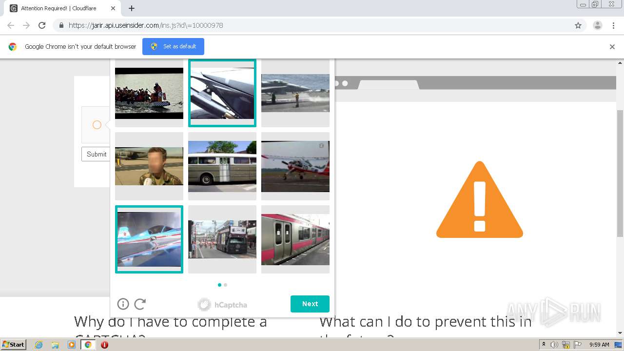Click 'What can I do to prevent this in' heading
This screenshot has height=351, width=624.
click(x=426, y=322)
